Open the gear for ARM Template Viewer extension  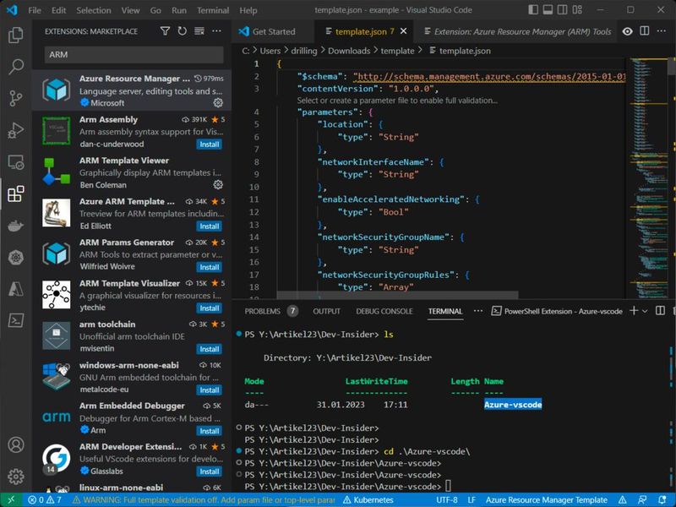[x=218, y=184]
